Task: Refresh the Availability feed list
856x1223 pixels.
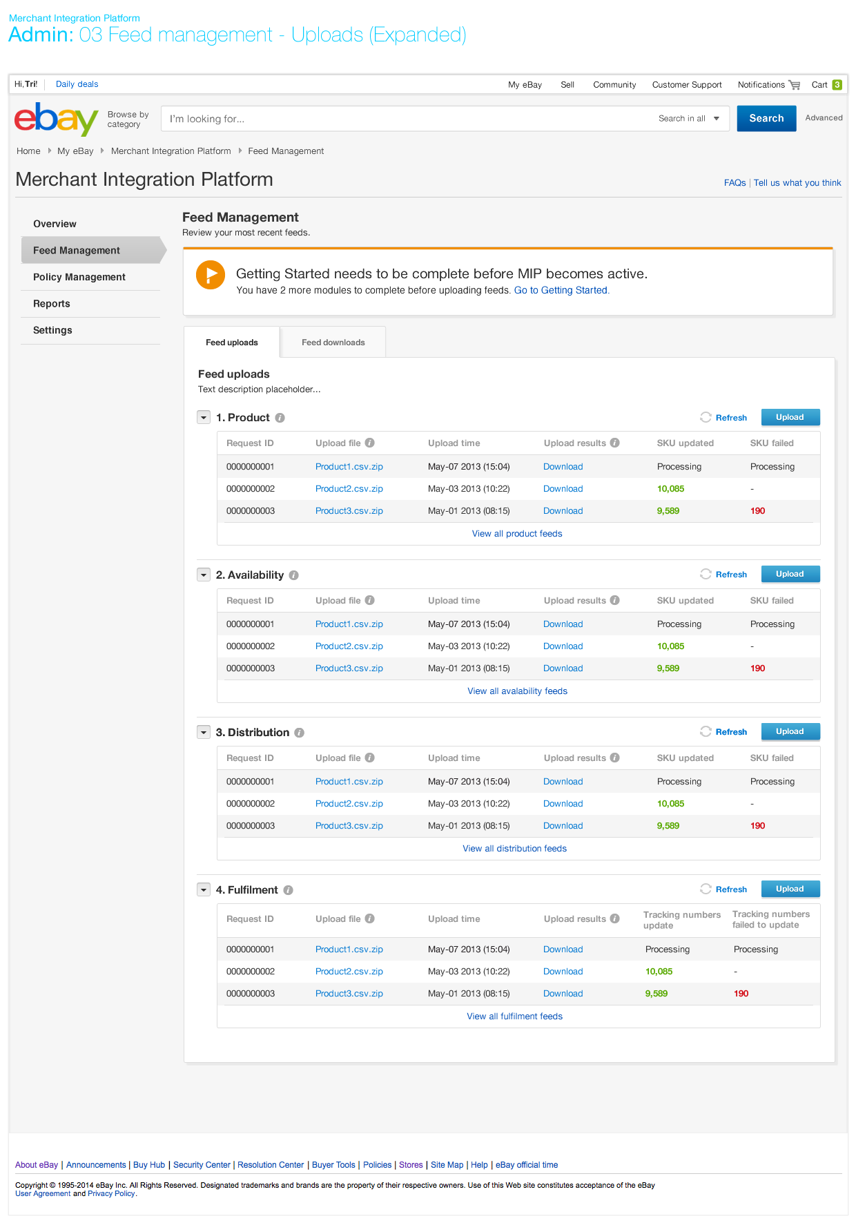Action: 723,575
